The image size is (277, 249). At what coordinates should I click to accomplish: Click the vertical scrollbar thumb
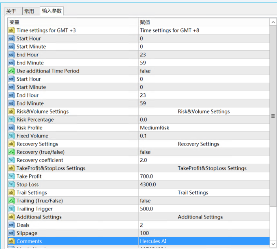pos(273,116)
